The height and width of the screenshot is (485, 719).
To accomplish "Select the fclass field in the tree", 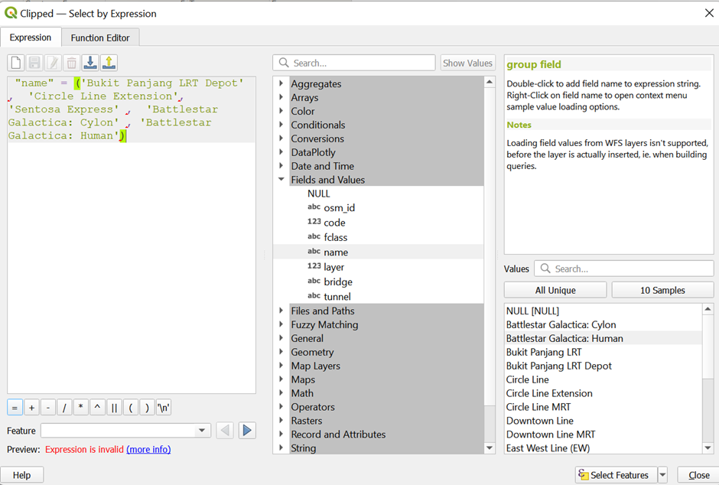I will coord(335,237).
